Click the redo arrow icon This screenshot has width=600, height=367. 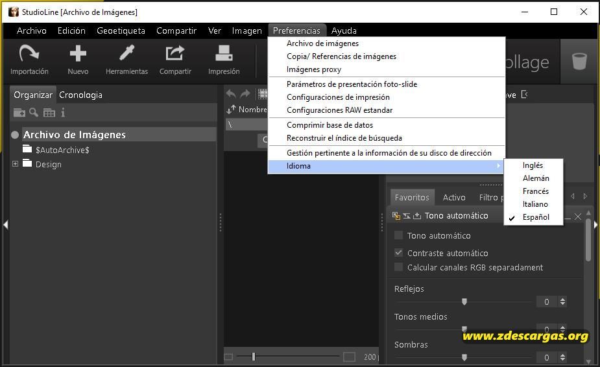click(245, 93)
